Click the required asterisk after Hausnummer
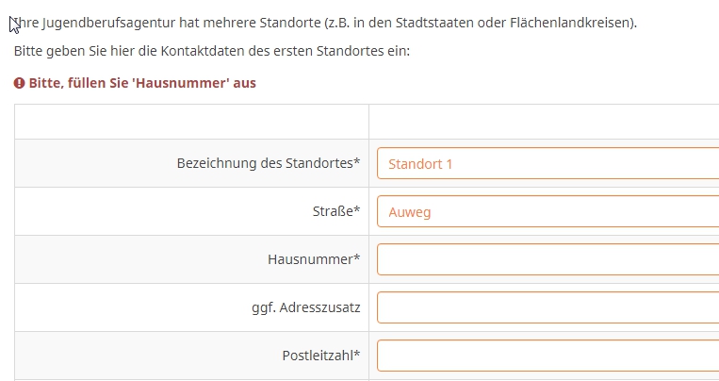The height and width of the screenshot is (381, 719). tap(357, 257)
